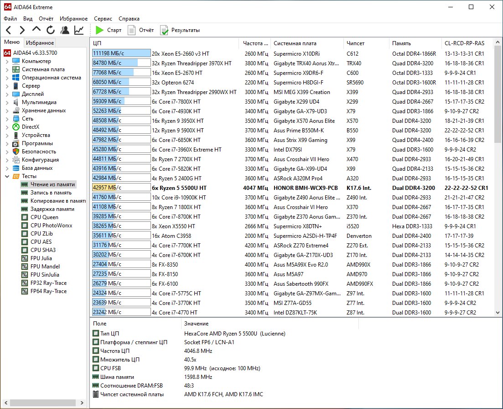Viewport: 503px width, 409px height.
Task: Sort by the ЦП column header
Action: pyautogui.click(x=165, y=43)
